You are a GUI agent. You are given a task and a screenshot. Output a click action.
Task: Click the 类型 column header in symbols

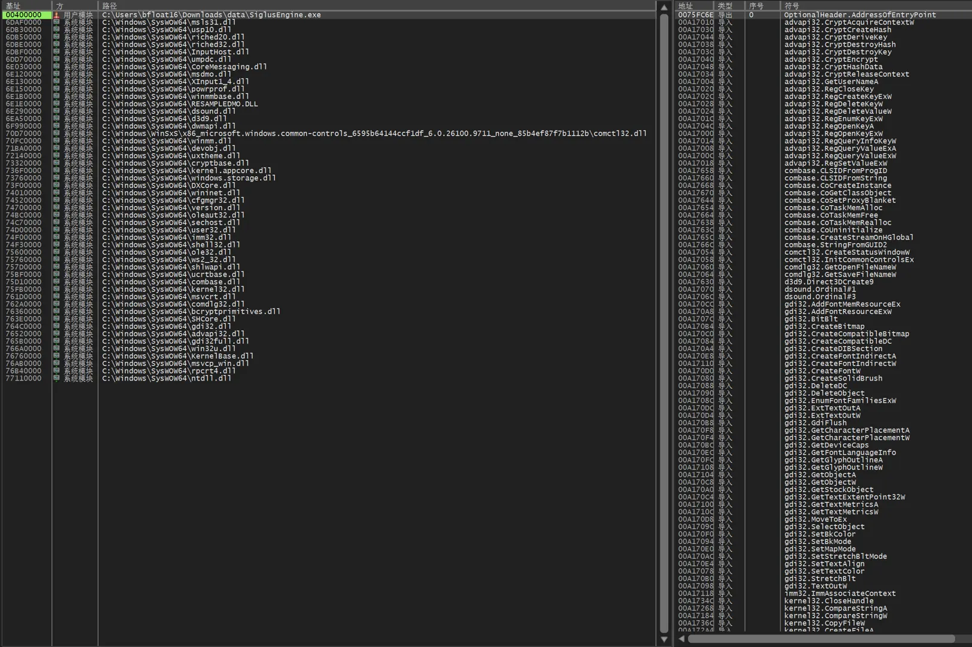[x=730, y=6]
